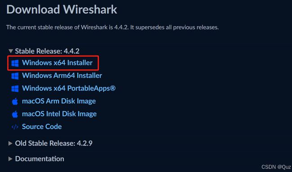Click Apple logo beside macOS Arm Disk Image
Viewport: 292px width, 172px height.
(x=15, y=101)
